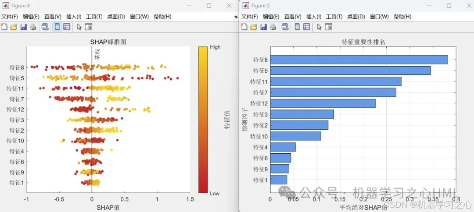Click the 特征值 colorbar label
Viewport: 474px width, 212px height.
(x=227, y=120)
